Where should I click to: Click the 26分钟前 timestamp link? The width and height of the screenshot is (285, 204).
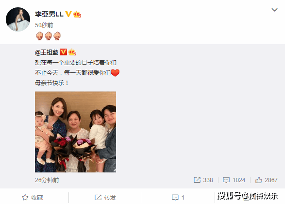pyautogui.click(x=47, y=180)
